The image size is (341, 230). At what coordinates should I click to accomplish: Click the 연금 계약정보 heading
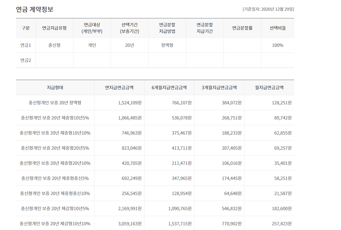[x=35, y=9]
